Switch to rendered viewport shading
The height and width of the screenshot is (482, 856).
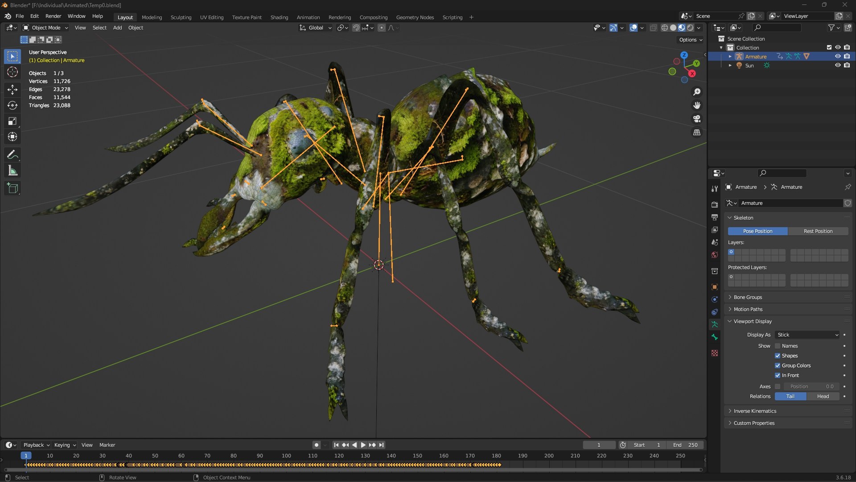click(x=690, y=28)
